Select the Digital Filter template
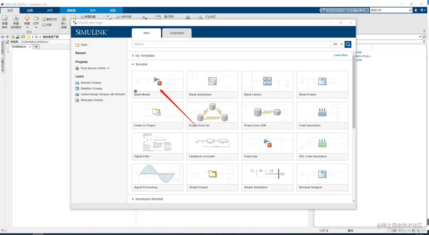This screenshot has height=235, width=429. tap(157, 146)
